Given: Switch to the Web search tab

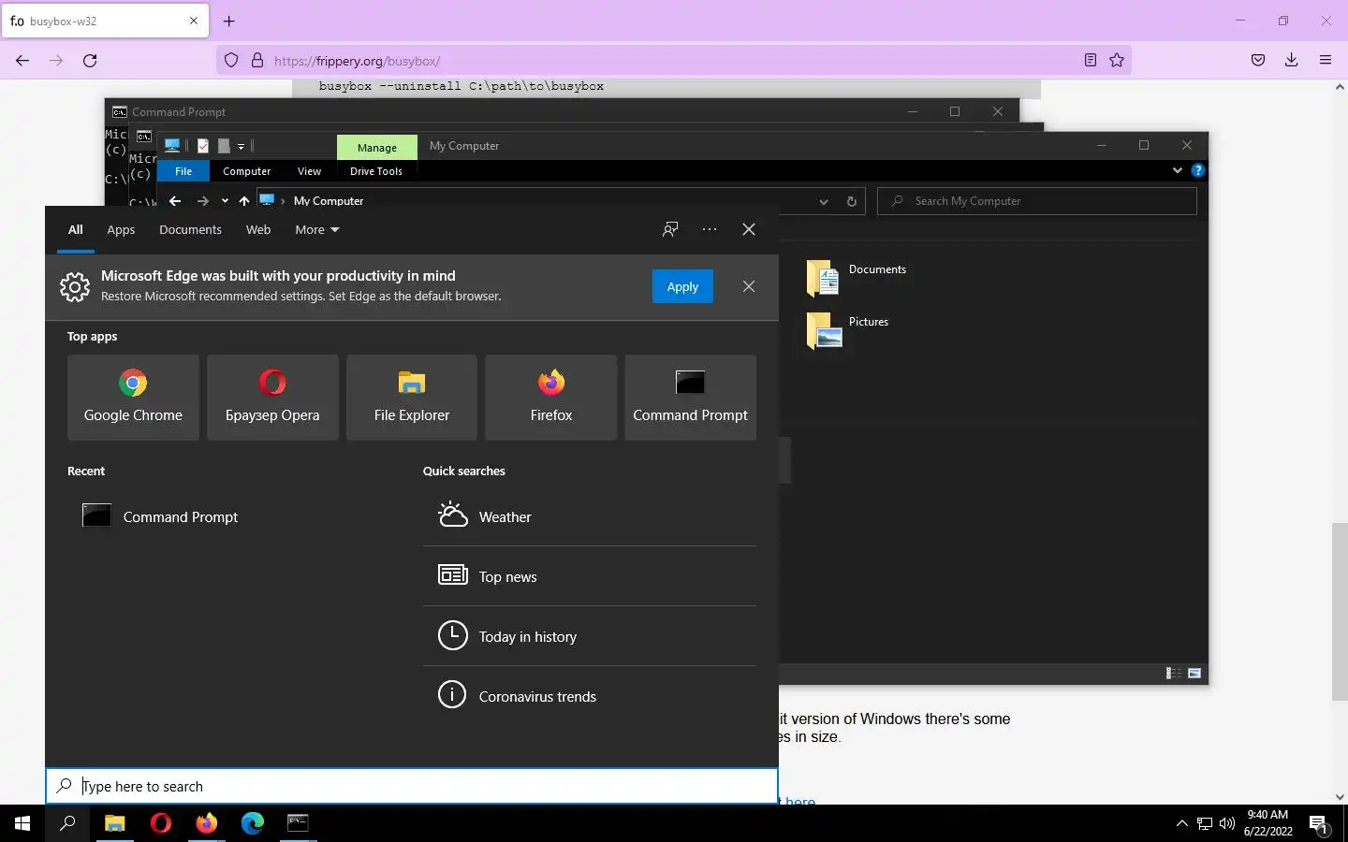Looking at the screenshot, I should [x=258, y=229].
